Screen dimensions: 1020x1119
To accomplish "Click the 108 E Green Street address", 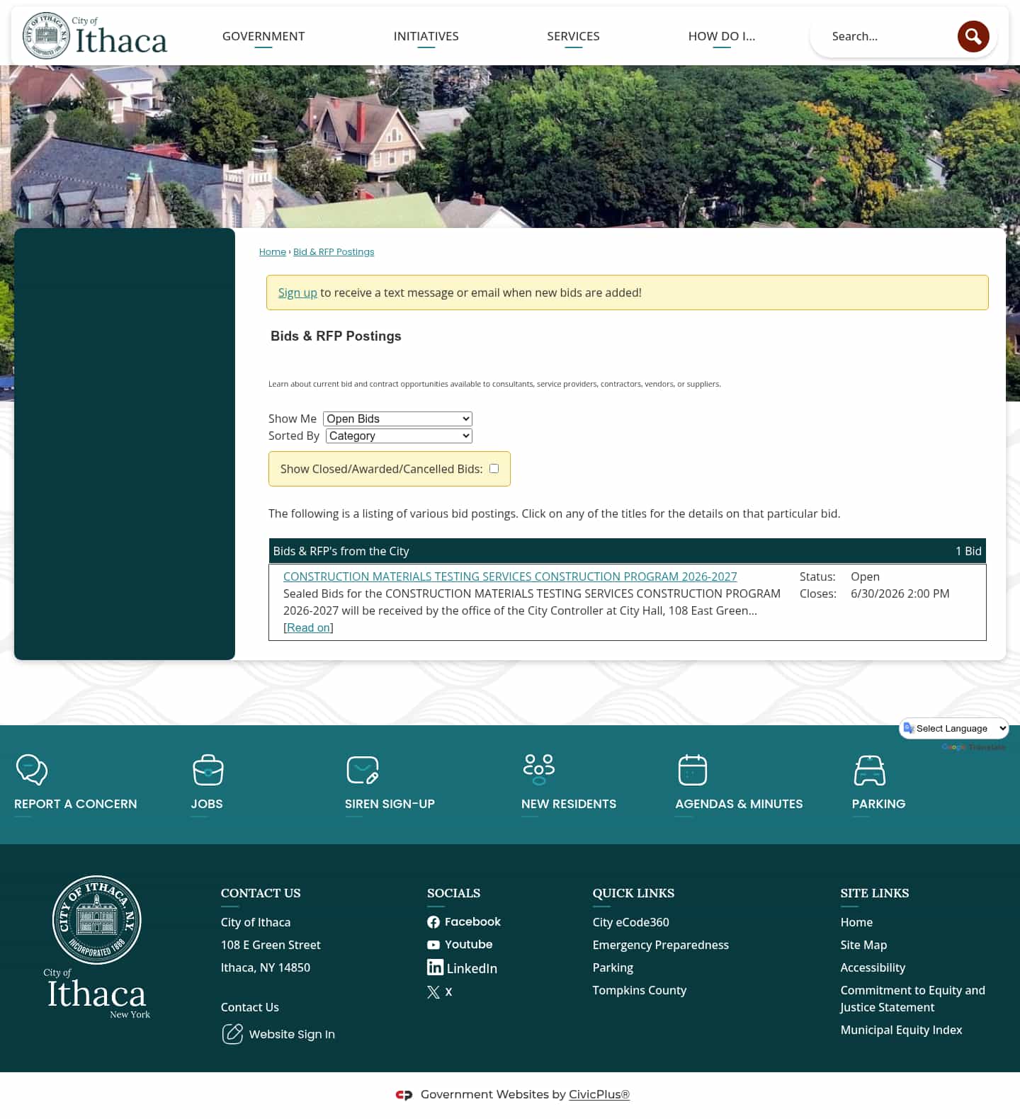I will (x=271, y=945).
